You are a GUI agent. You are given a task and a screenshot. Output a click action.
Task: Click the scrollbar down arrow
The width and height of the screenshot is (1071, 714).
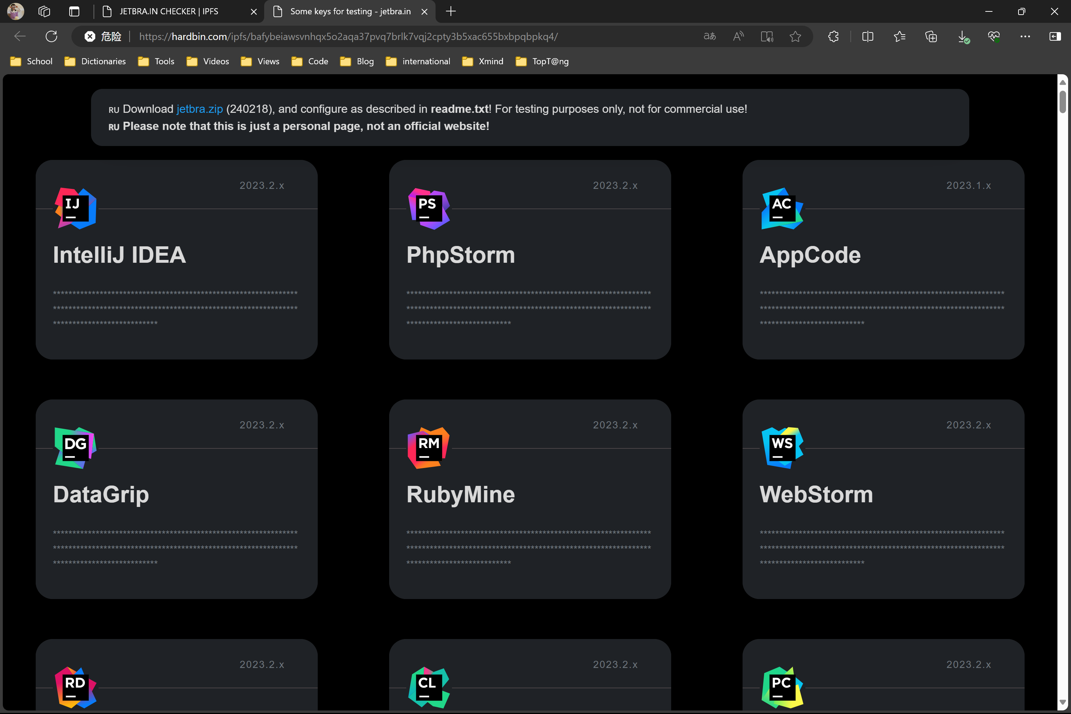[x=1062, y=702]
